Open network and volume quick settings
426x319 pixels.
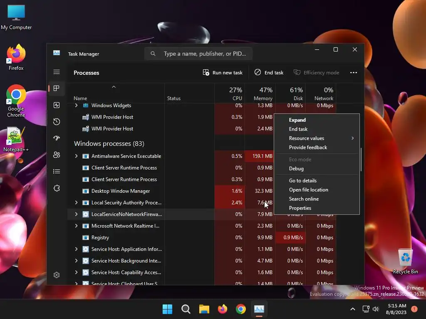click(371, 309)
